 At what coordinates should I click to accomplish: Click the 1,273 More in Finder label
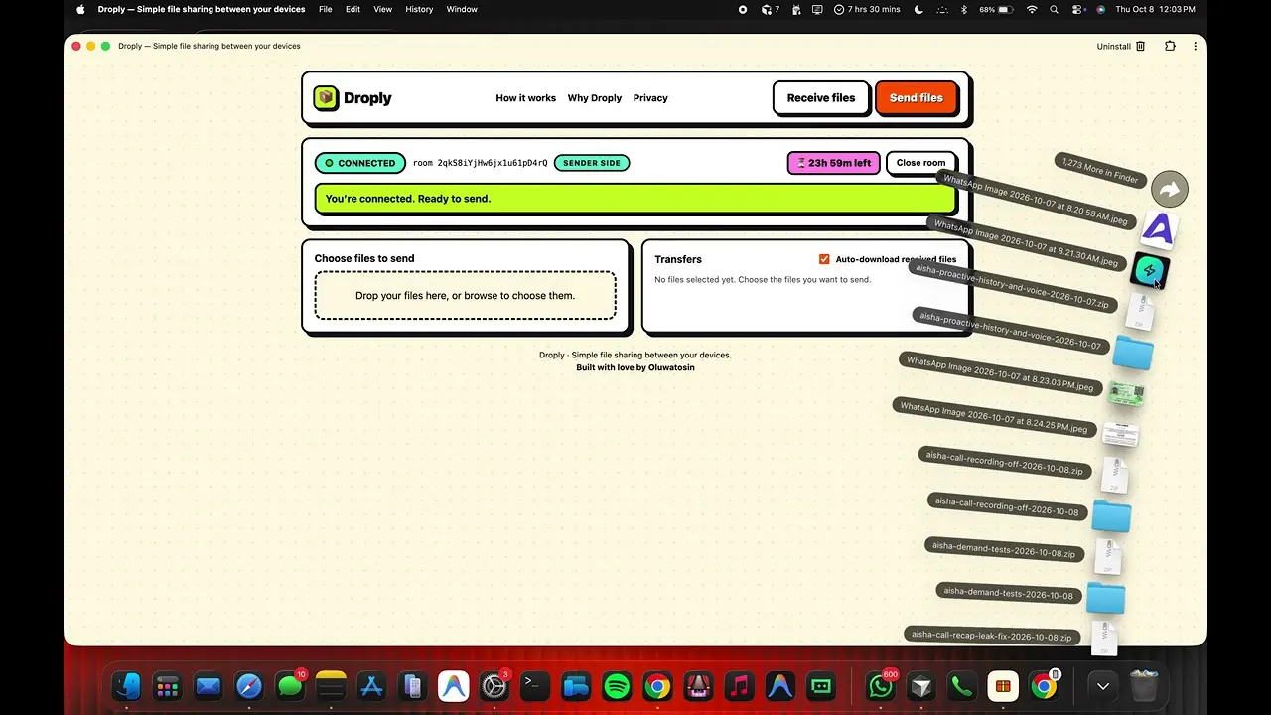tap(1099, 168)
